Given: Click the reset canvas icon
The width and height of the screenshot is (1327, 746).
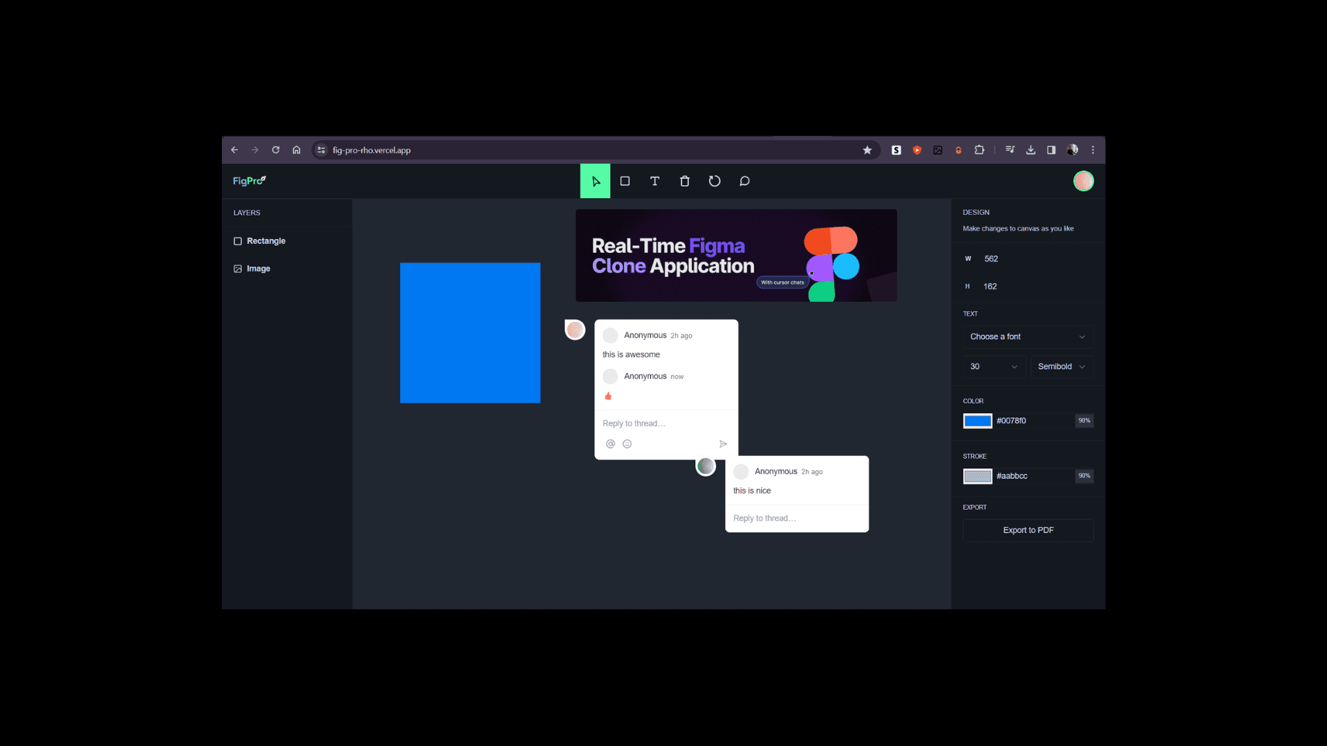Looking at the screenshot, I should pos(715,181).
